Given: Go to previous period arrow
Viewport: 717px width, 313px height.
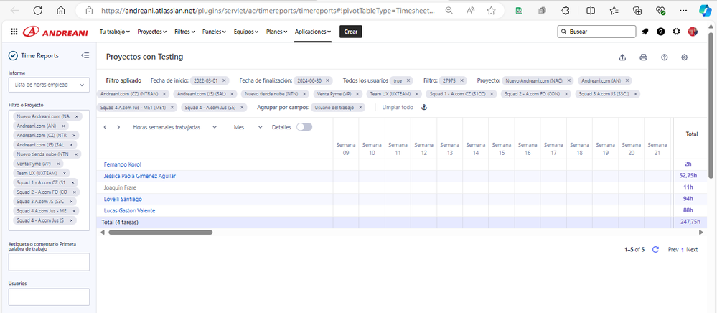Looking at the screenshot, I should (106, 127).
